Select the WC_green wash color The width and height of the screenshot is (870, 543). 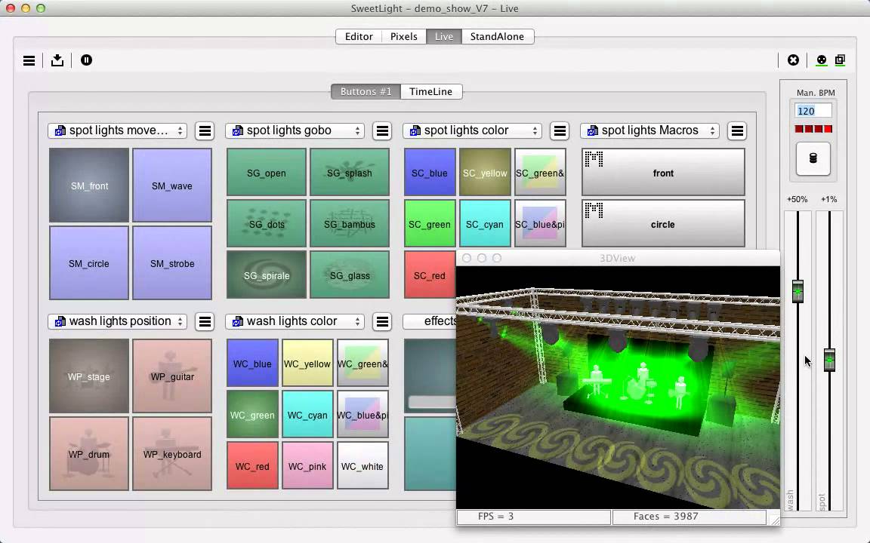tap(252, 415)
